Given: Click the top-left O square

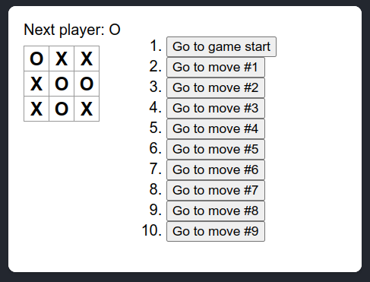Looking at the screenshot, I should (36, 59).
